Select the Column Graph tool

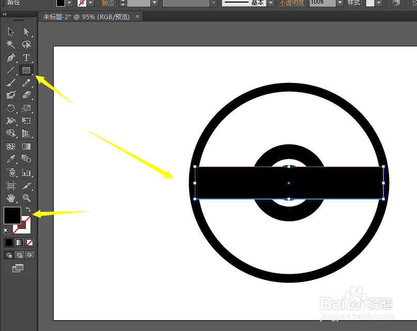click(x=26, y=173)
